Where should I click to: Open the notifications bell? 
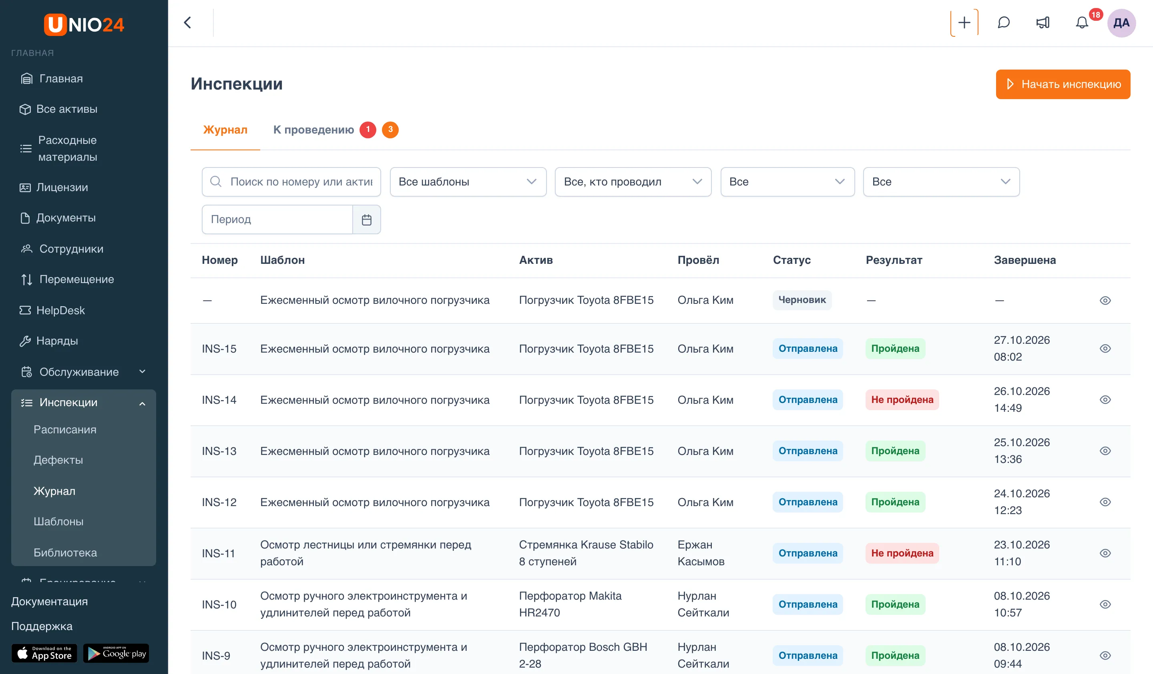click(1082, 23)
